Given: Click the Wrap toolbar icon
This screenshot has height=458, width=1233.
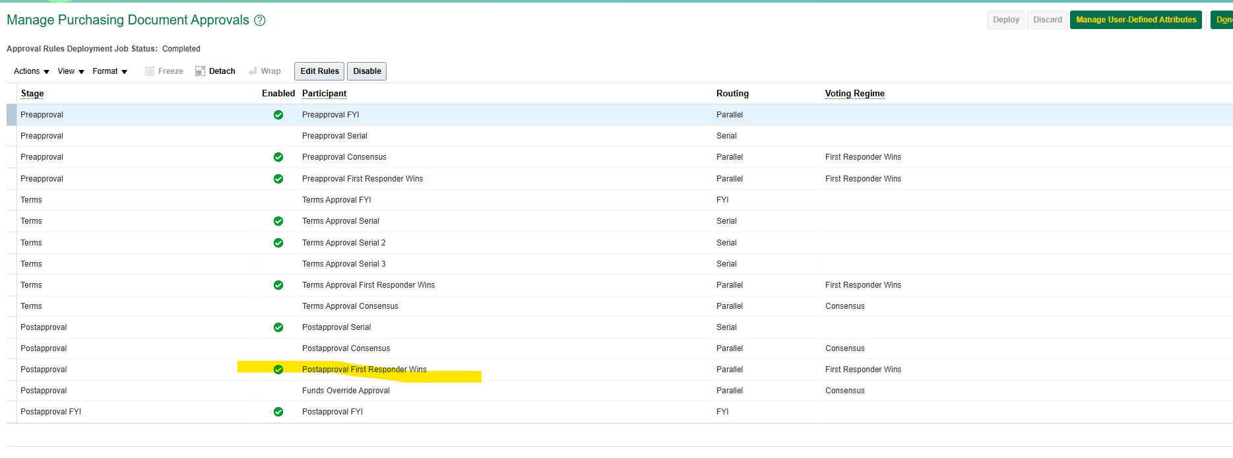Looking at the screenshot, I should (x=253, y=71).
